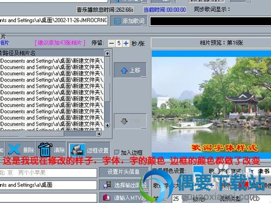Click the title text field containing 两个小苹果
271x203 pixels.
48,173
